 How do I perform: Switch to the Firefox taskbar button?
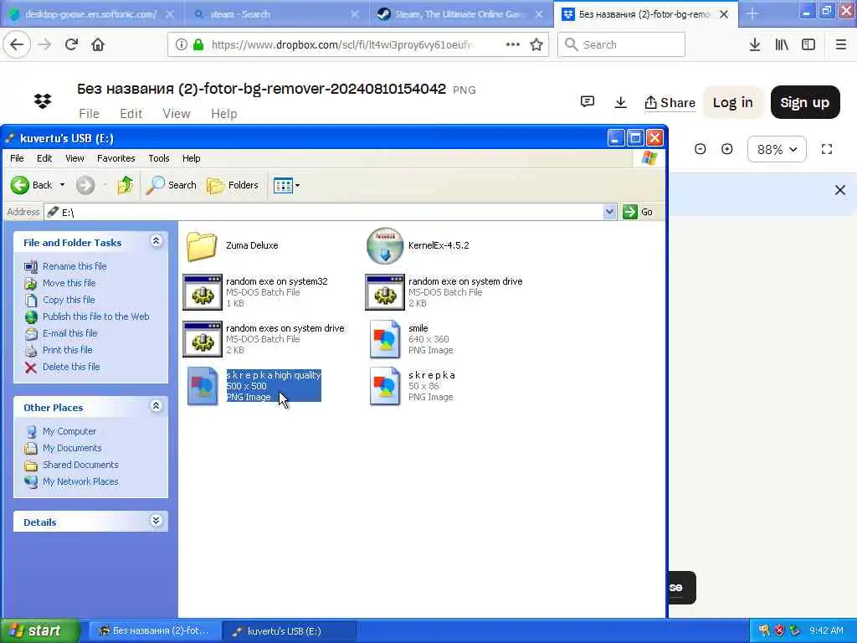155,631
